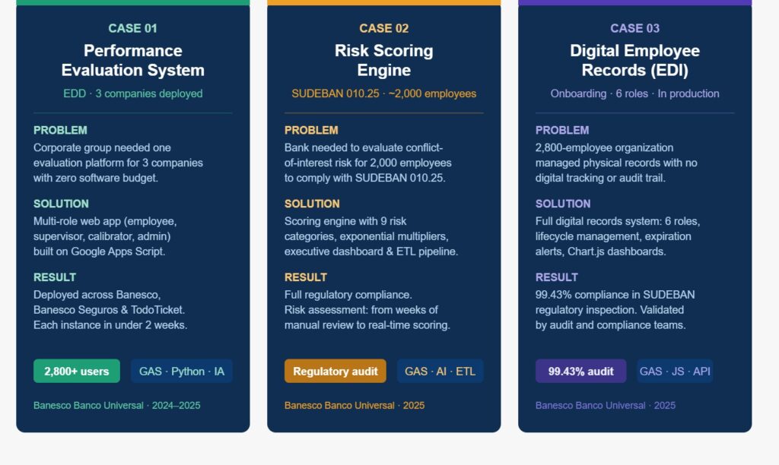Viewport: 779px width, 465px height.
Task: Click the RESULT heading in Case 02
Action: click(x=306, y=277)
